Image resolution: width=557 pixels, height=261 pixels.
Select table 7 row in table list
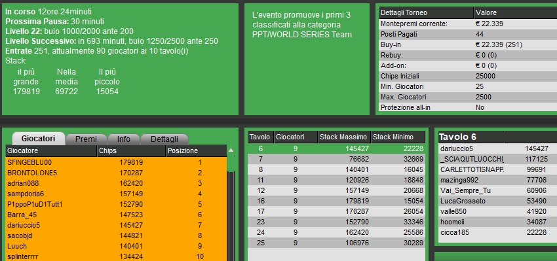tap(336, 159)
